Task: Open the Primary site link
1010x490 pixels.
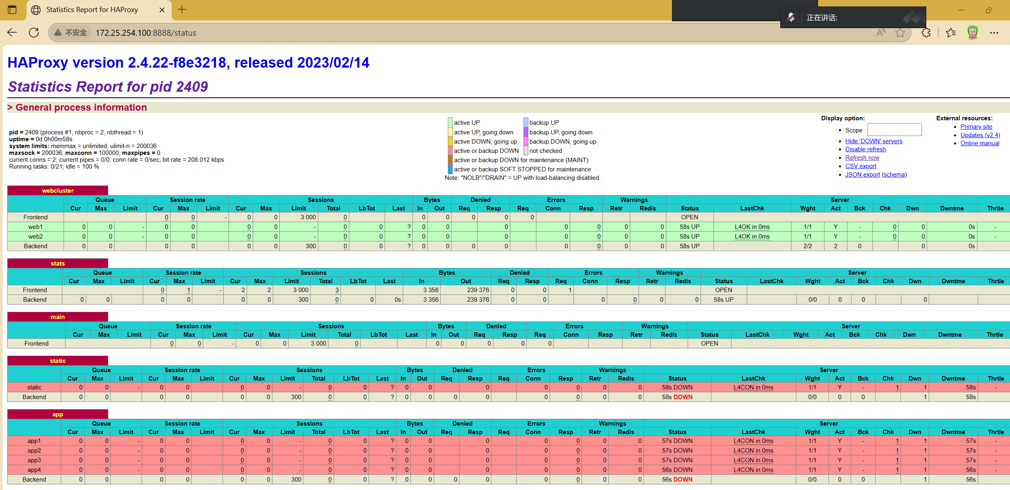Action: [976, 127]
